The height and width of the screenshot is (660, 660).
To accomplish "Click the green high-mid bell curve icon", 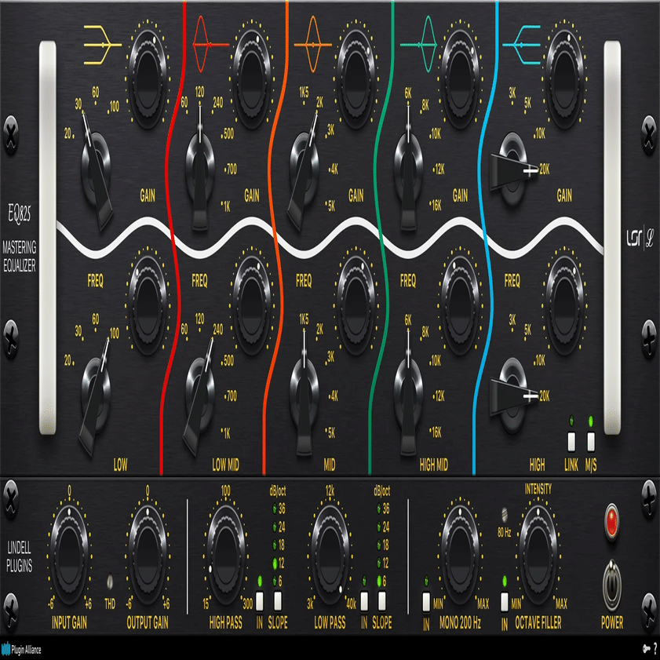I will [x=419, y=44].
